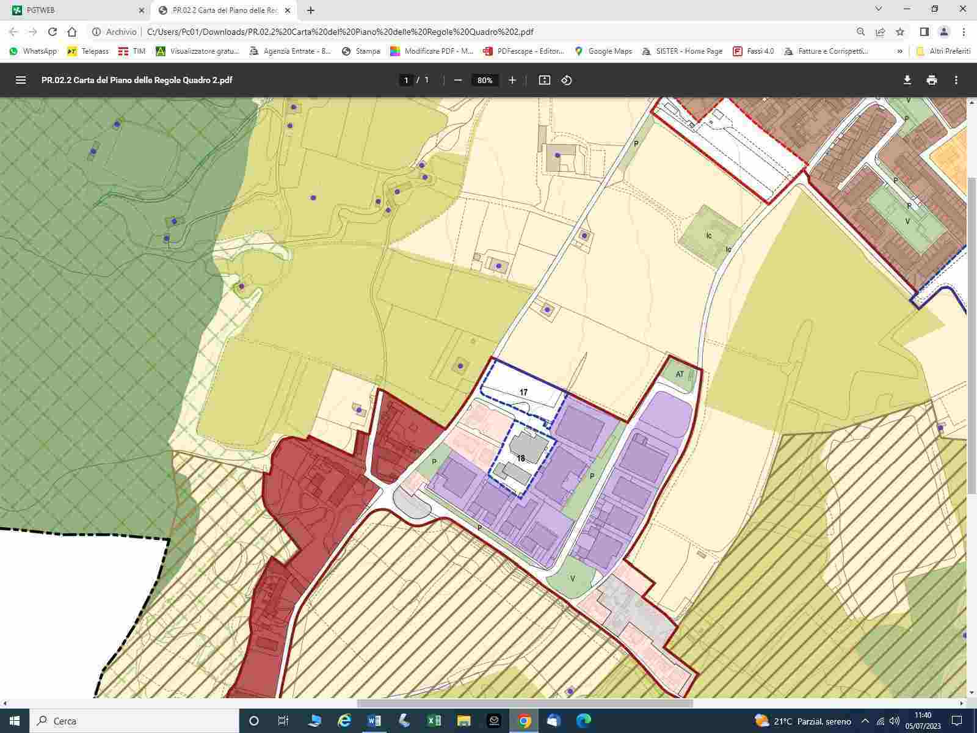The image size is (977, 733).
Task: Open Word from the Windows taskbar
Action: [374, 721]
